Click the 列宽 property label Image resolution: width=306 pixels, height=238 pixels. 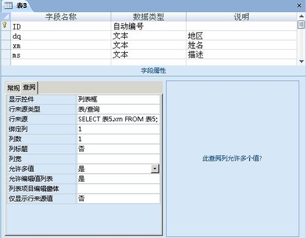pos(42,159)
